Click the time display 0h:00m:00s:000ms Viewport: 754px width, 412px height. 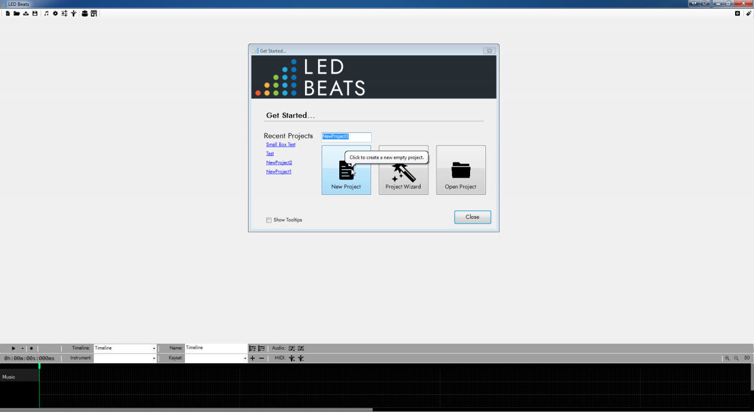point(29,358)
